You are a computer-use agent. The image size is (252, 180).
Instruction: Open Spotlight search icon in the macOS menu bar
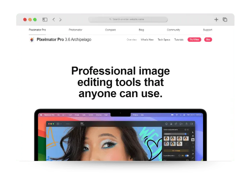pyautogui.click(x=181, y=115)
